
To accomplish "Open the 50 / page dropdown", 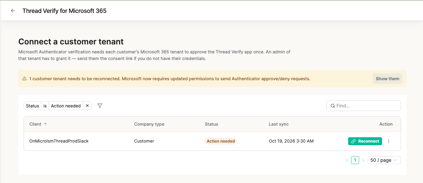I will [384, 160].
